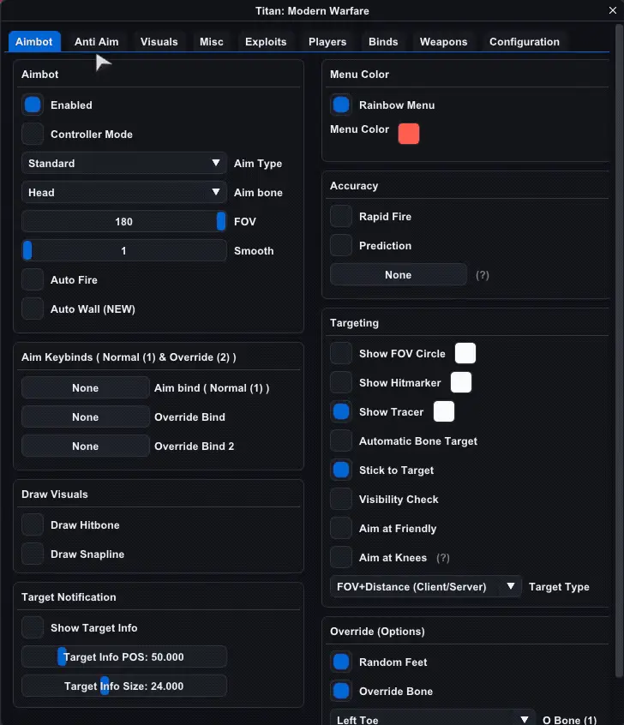The width and height of the screenshot is (624, 725).
Task: Click the "Accuracy" section title
Action: pyautogui.click(x=354, y=186)
